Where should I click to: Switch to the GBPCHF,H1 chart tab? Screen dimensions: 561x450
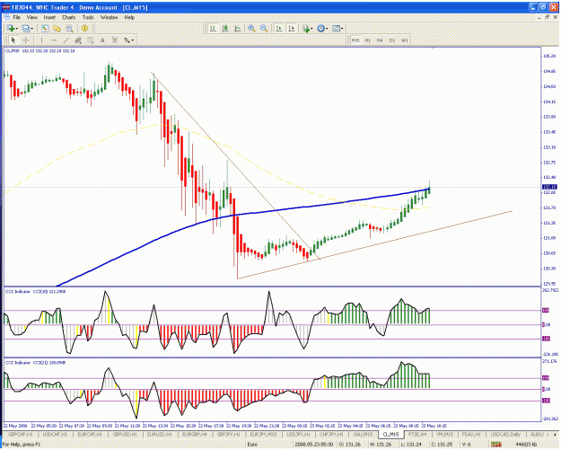pyautogui.click(x=21, y=434)
